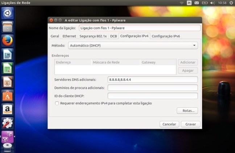The image size is (235, 153).
Task: Open the Ubuntu Software Center icon
Action: [x=8, y=96]
